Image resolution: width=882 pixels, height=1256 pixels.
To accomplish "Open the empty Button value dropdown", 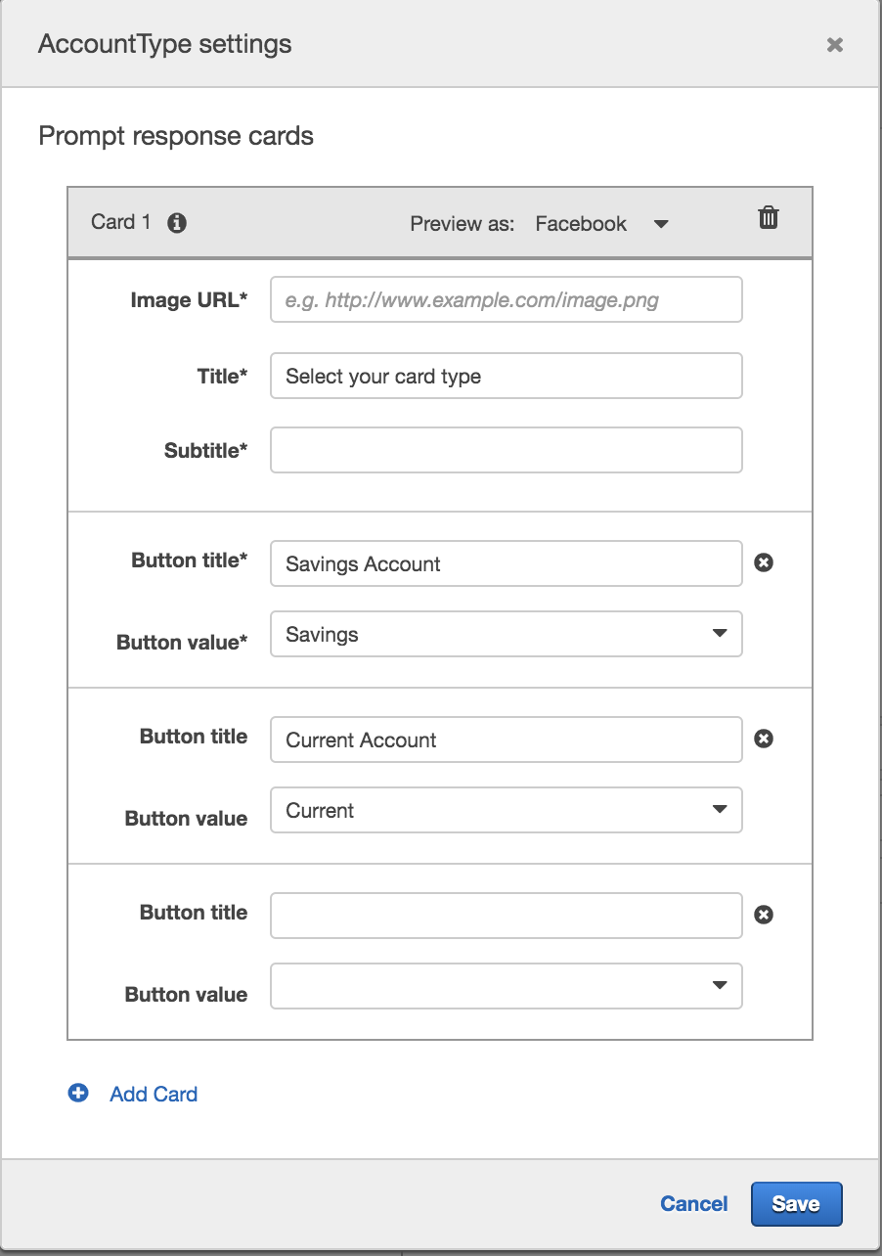I will click(507, 986).
